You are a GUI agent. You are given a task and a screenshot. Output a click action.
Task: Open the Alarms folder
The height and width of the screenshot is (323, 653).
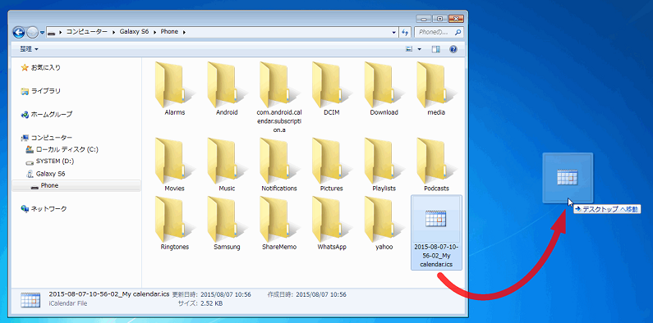click(x=174, y=89)
